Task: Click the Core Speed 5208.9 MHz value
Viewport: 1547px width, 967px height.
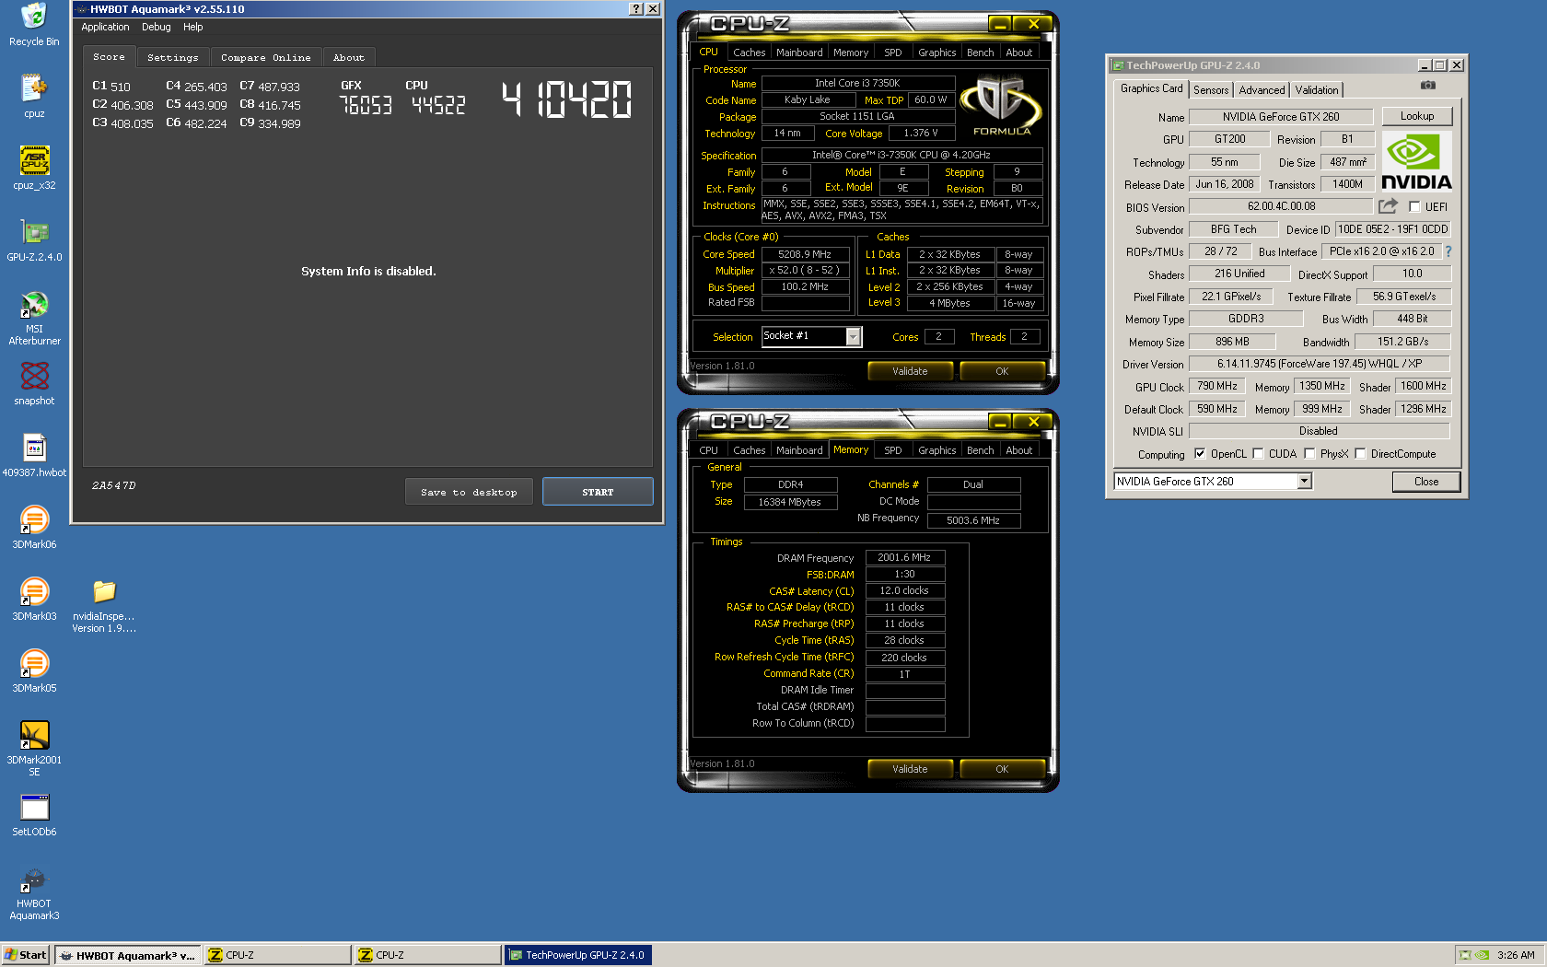Action: (804, 254)
